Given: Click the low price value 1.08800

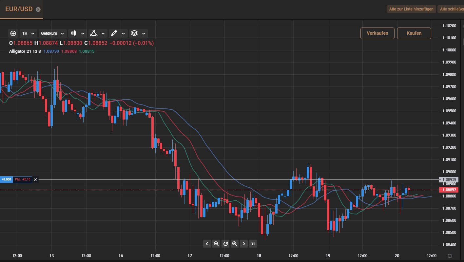Looking at the screenshot, I should click(73, 43).
